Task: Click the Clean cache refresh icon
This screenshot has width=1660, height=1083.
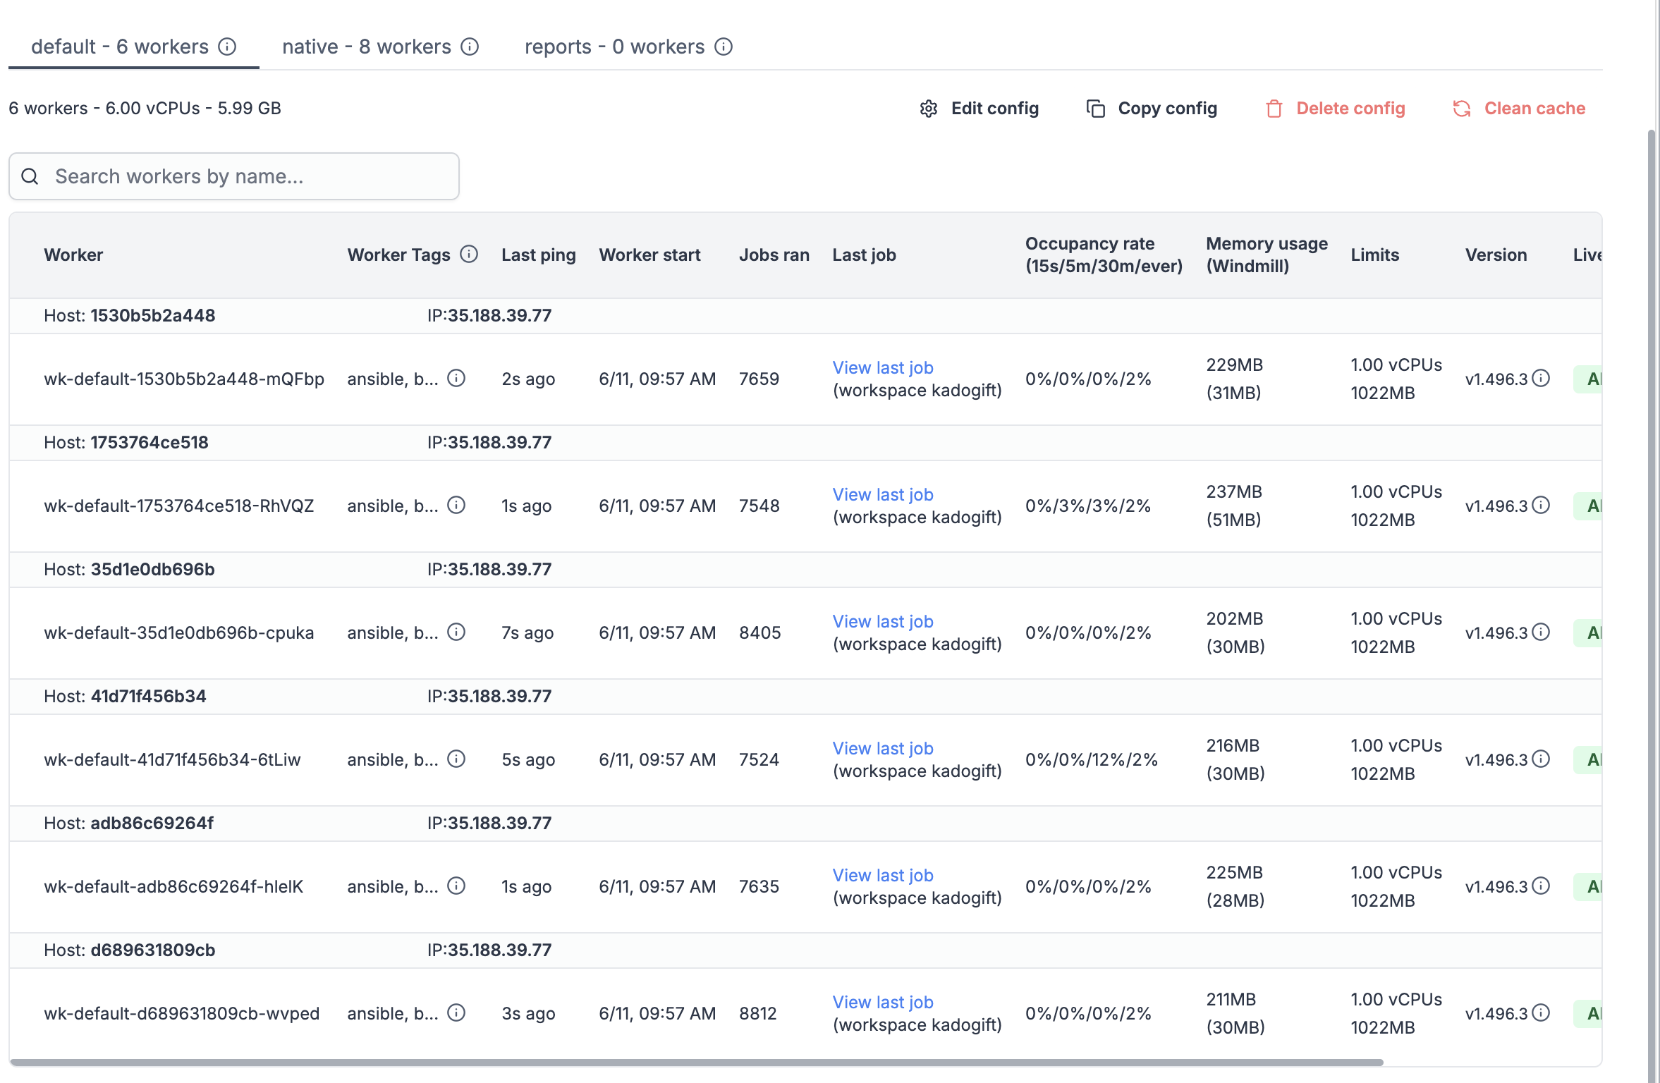Action: click(1462, 109)
